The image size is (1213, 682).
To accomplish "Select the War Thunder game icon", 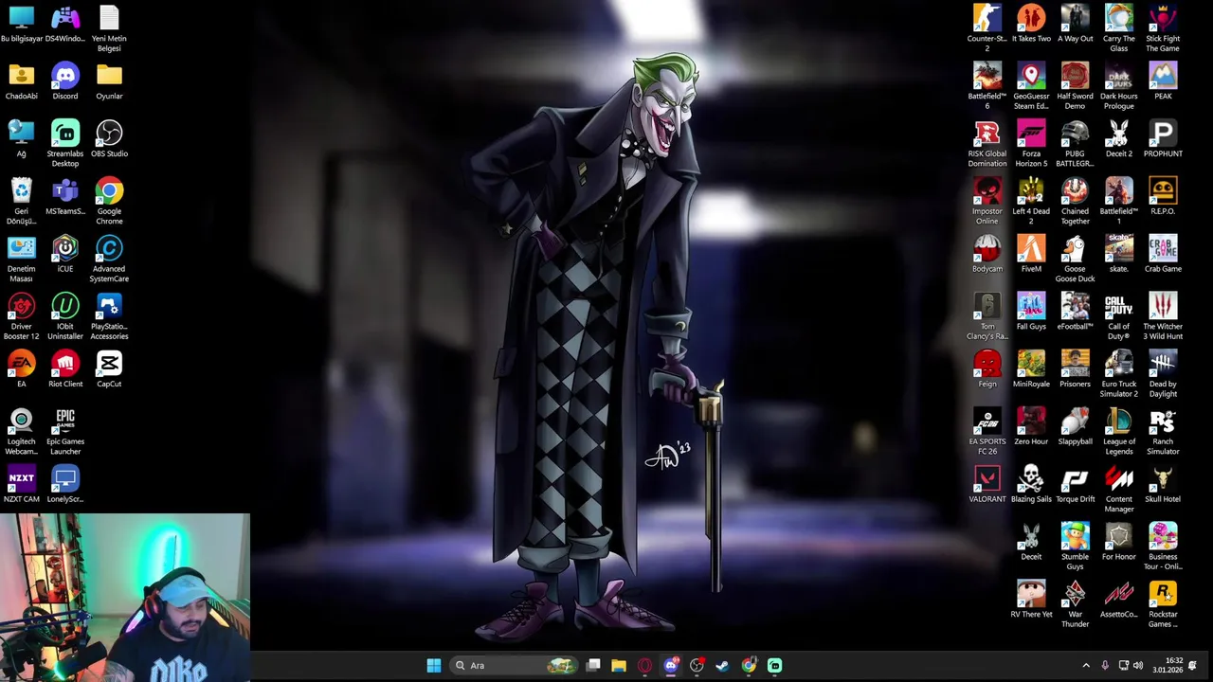I will click(x=1075, y=594).
